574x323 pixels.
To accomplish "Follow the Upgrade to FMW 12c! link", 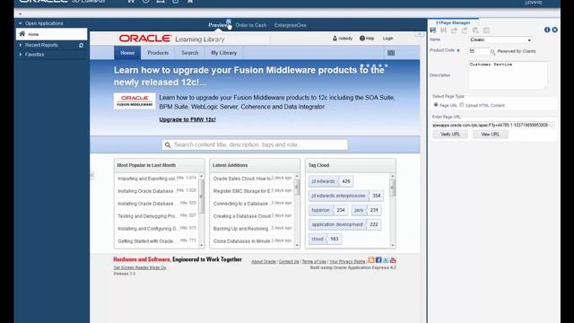I will coord(187,119).
